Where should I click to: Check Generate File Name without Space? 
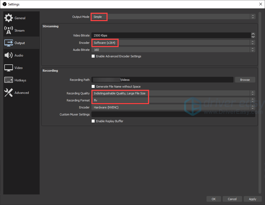coord(93,86)
